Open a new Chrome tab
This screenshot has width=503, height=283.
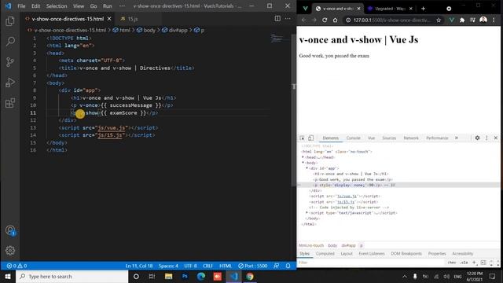point(423,9)
